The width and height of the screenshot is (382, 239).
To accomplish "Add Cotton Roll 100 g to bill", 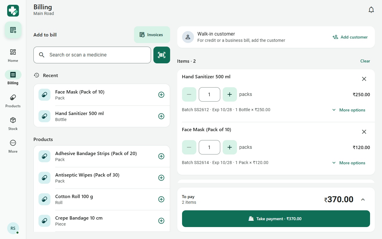I will click(x=161, y=199).
